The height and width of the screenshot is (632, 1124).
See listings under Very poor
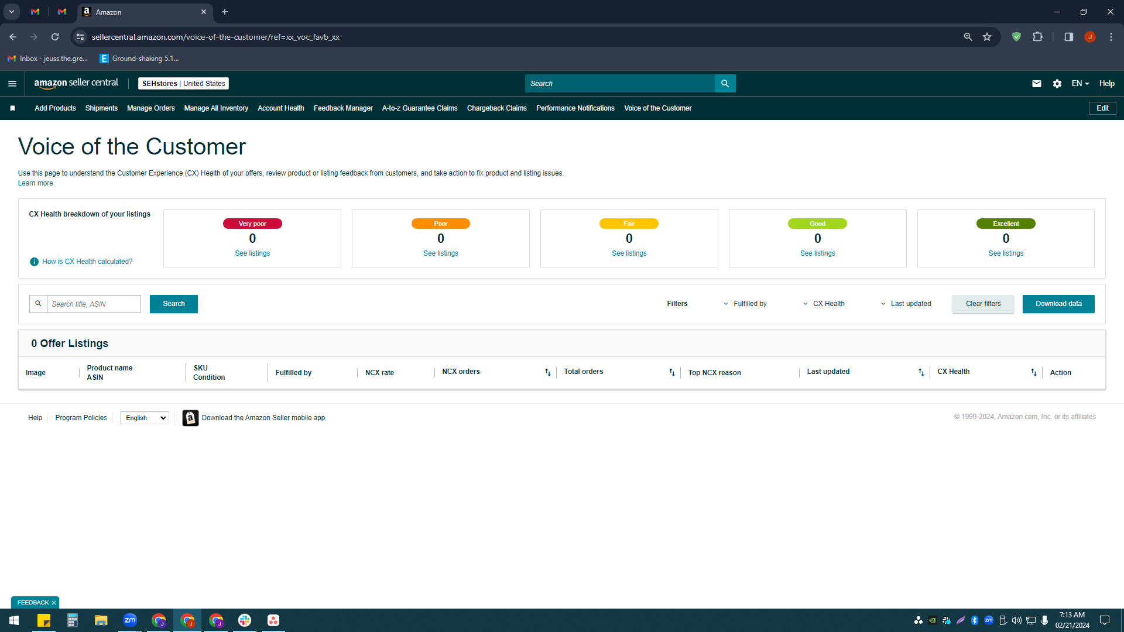[252, 253]
